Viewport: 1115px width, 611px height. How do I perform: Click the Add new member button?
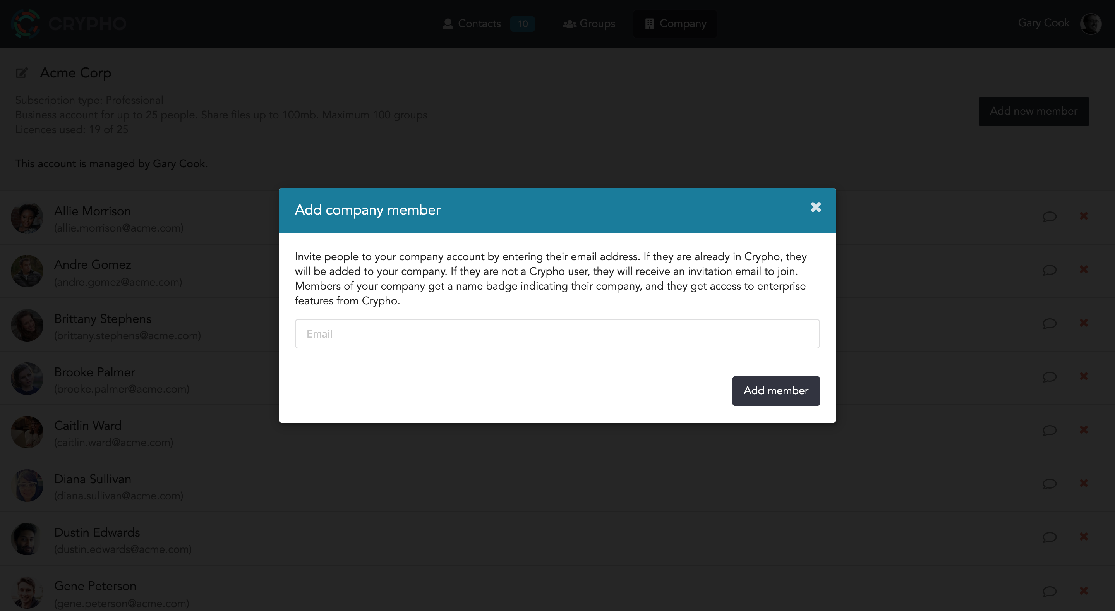(x=1033, y=111)
